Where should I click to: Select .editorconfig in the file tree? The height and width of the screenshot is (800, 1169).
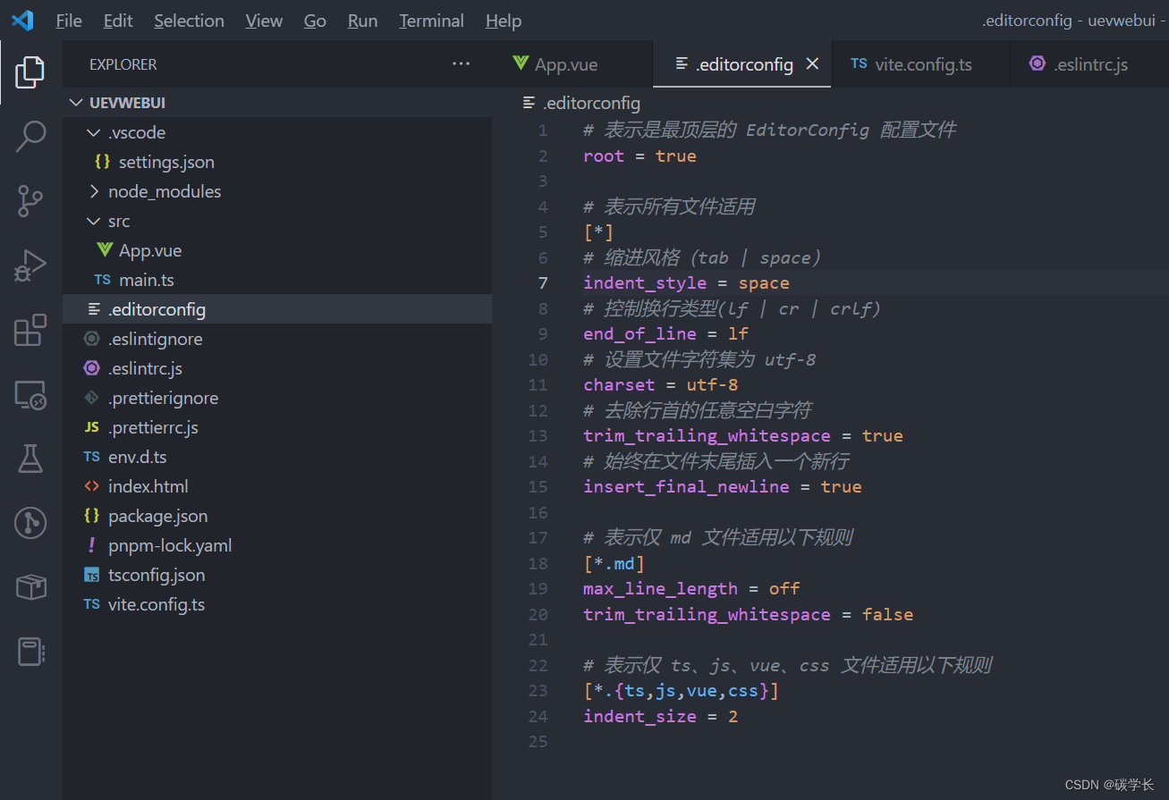point(277,309)
